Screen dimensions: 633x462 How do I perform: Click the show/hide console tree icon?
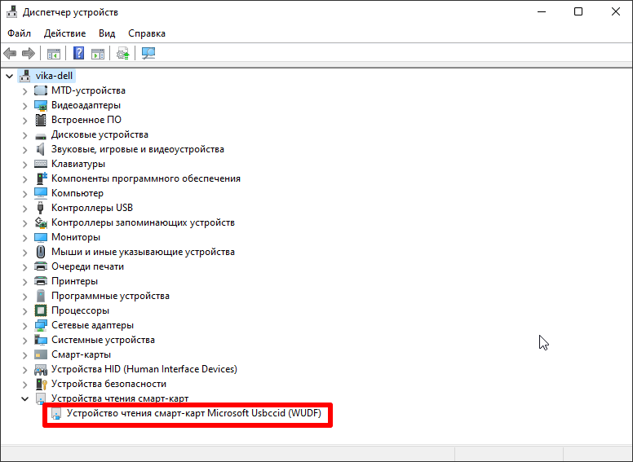click(x=53, y=54)
